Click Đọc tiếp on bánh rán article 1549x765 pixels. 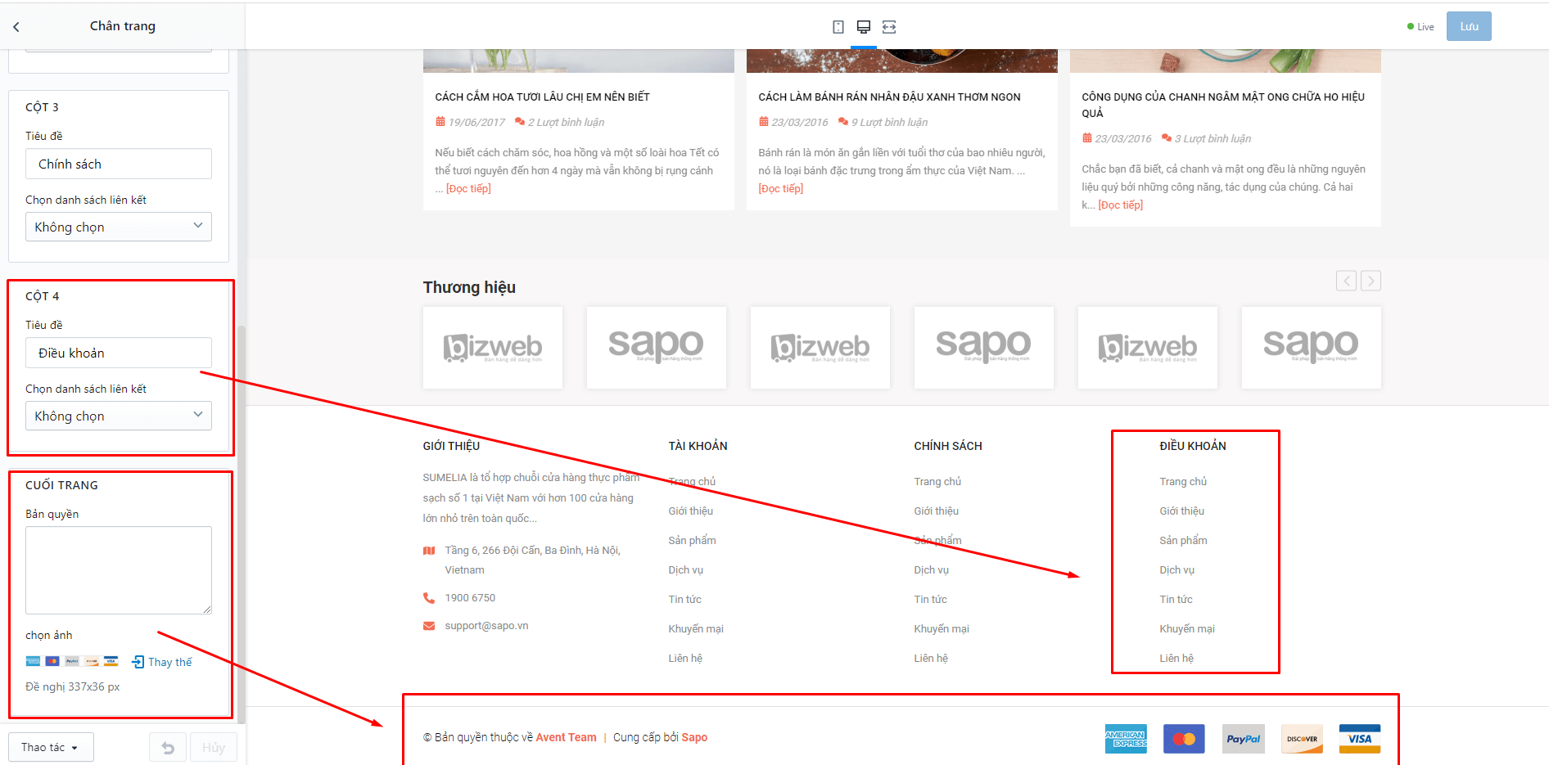(781, 189)
